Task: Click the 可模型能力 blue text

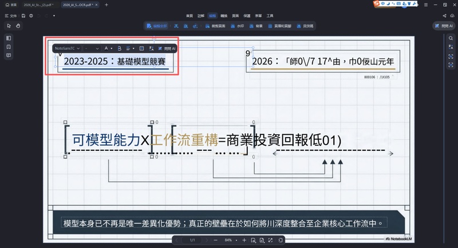Action: [106, 140]
